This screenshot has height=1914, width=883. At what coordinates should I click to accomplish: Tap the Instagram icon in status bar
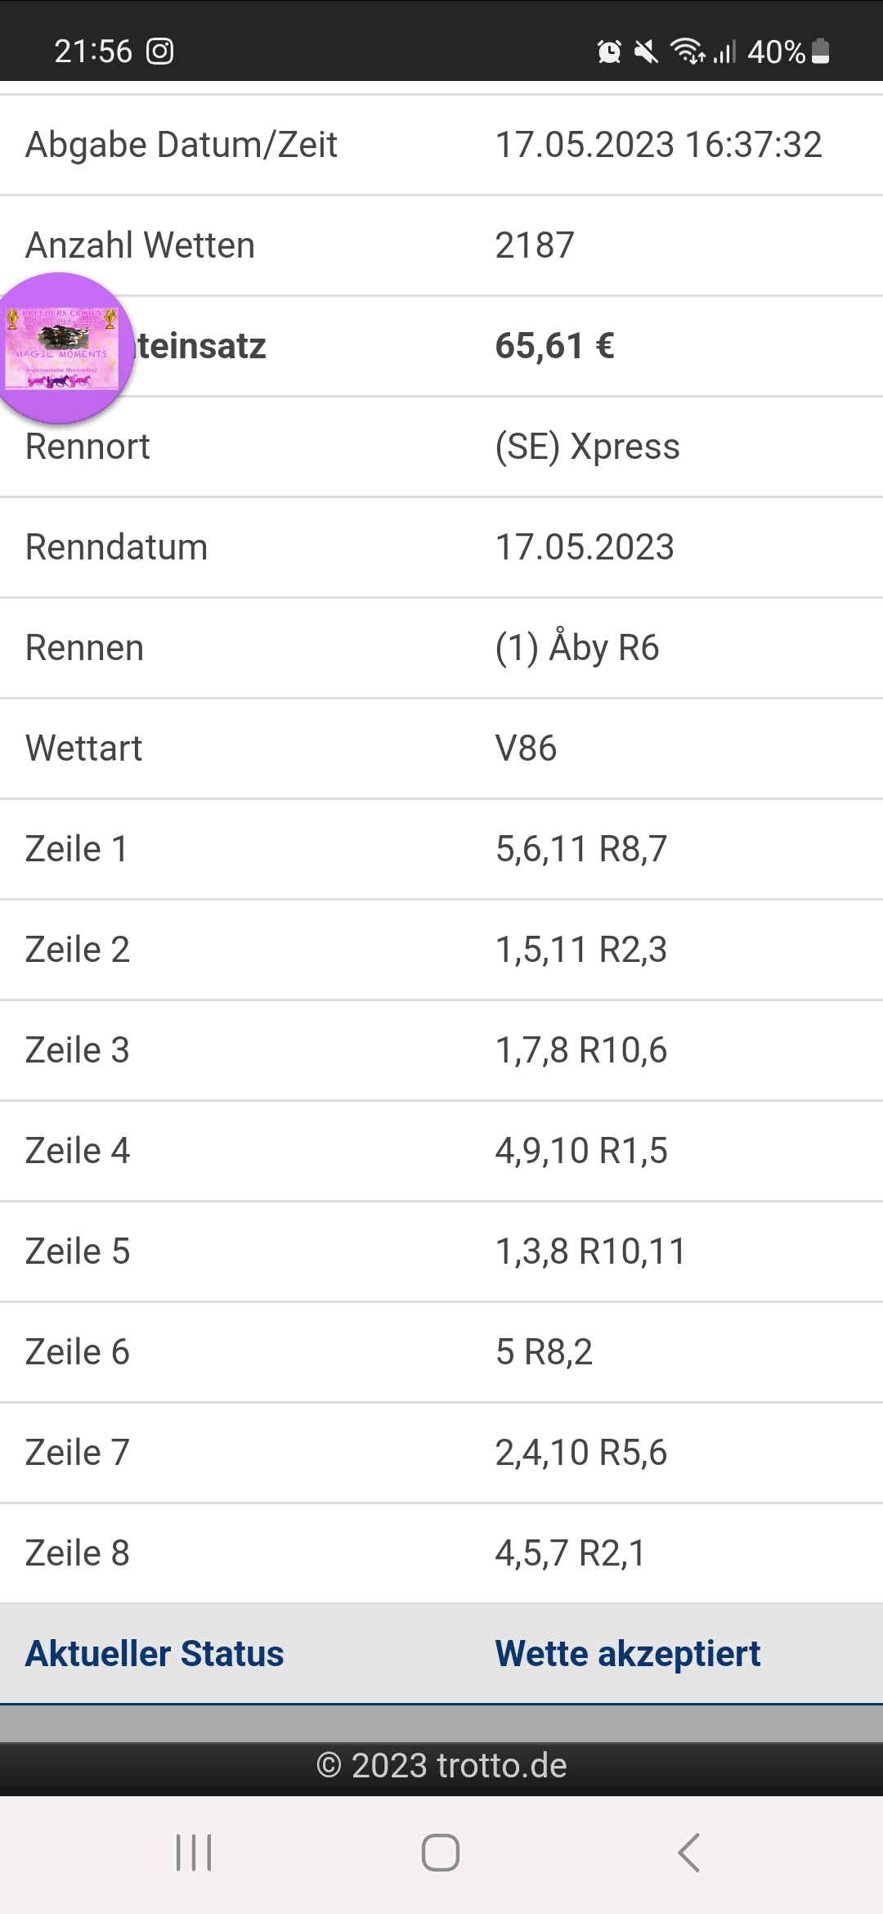coord(159,52)
